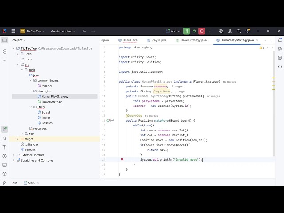284x213 pixels.
Task: Expand Scratches and Consoles node
Action: click(x=14, y=160)
